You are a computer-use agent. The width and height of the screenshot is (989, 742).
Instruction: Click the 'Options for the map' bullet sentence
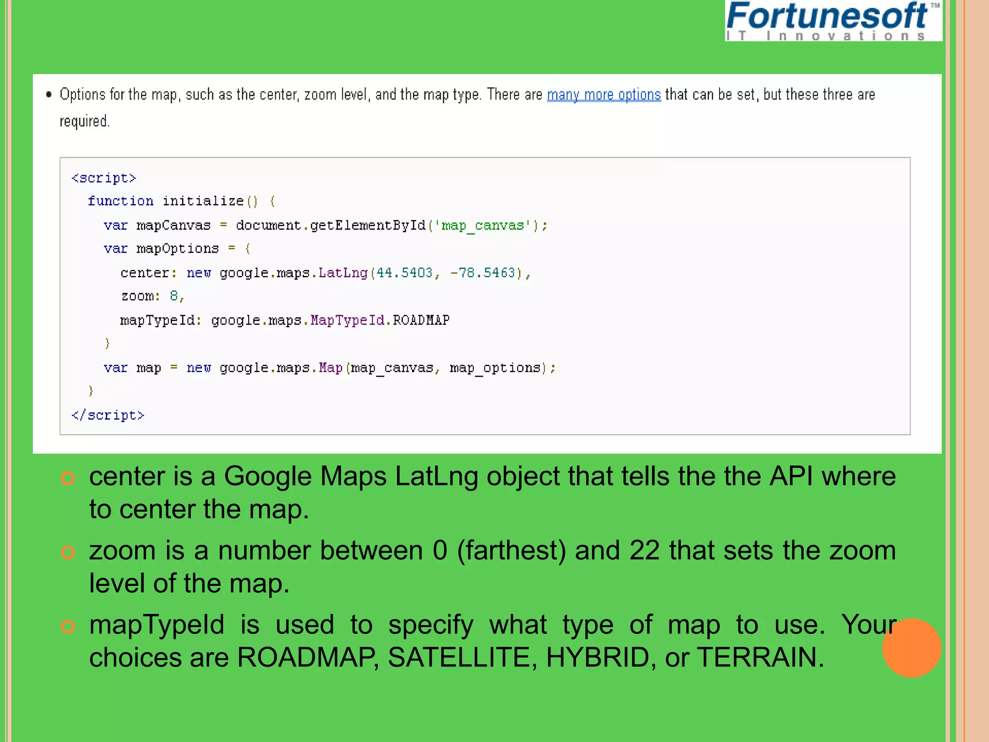click(x=467, y=107)
